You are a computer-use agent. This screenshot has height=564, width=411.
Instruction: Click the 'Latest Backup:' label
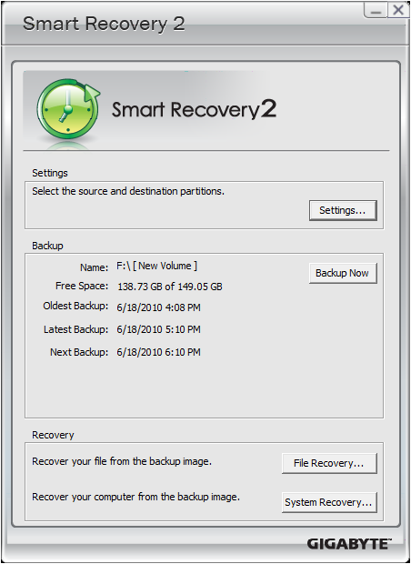pos(75,329)
